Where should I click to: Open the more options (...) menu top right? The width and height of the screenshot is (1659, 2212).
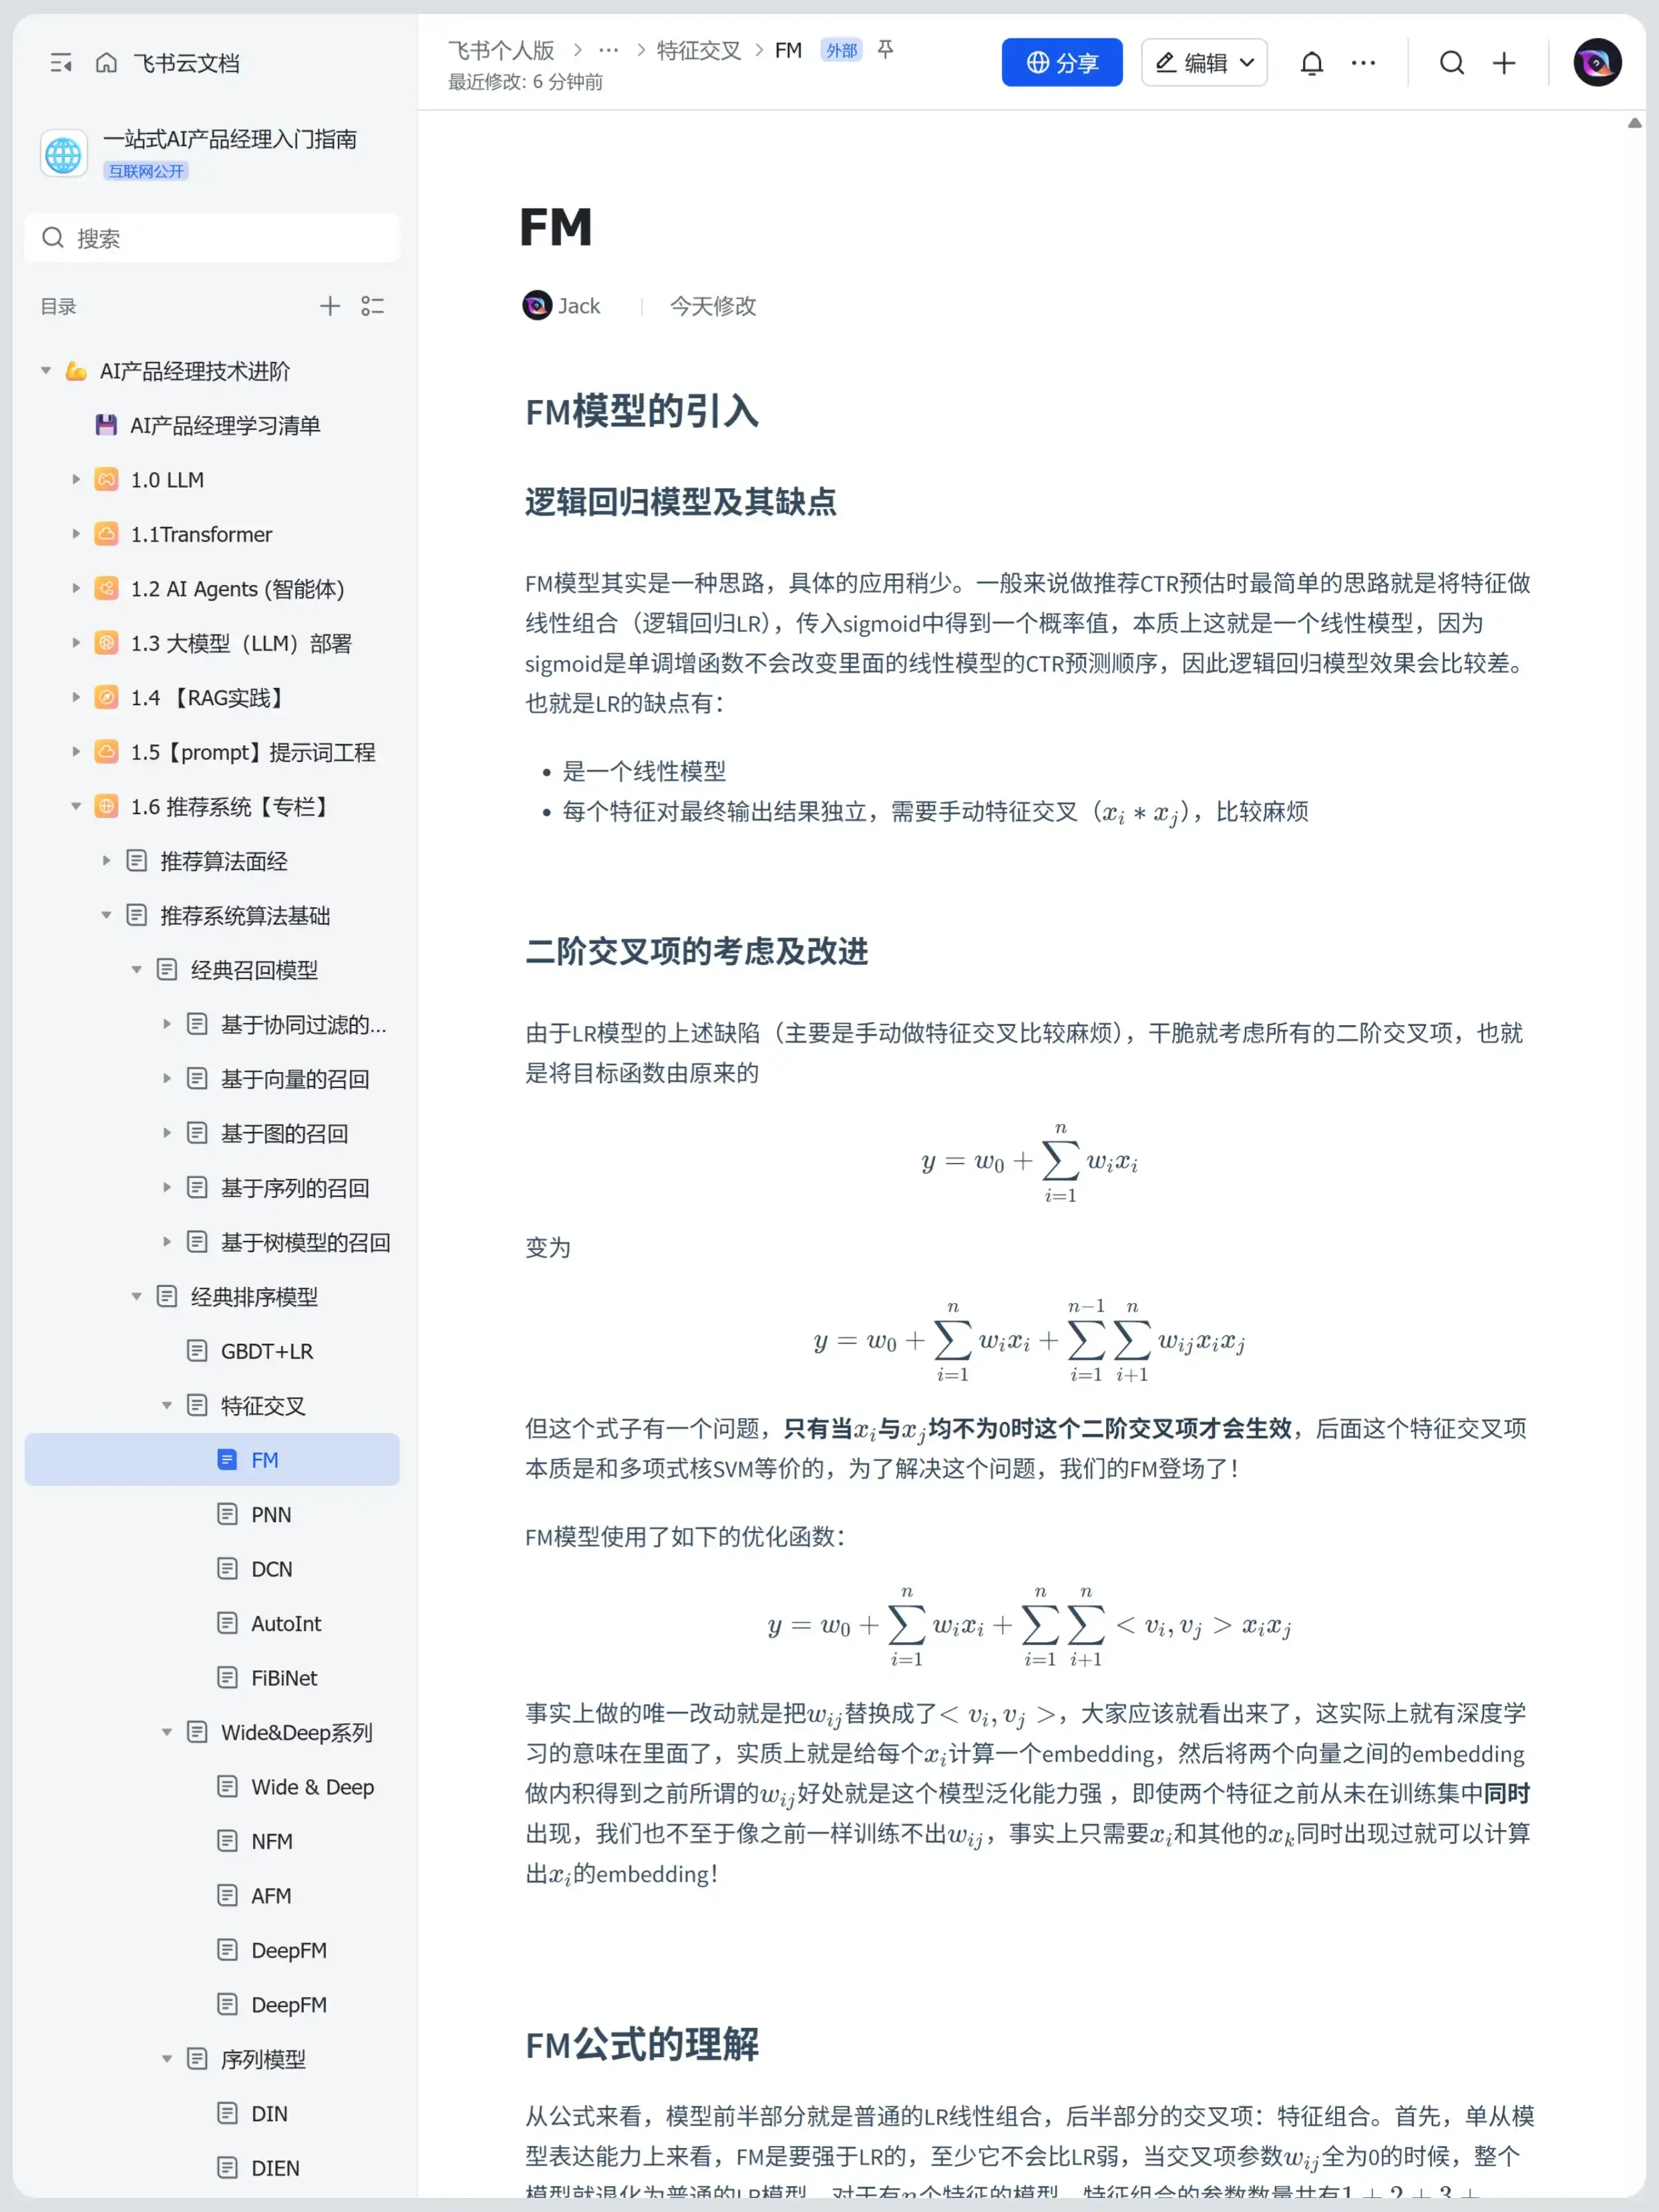click(x=1363, y=62)
